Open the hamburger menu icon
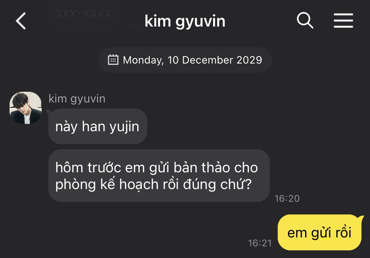 (x=343, y=21)
